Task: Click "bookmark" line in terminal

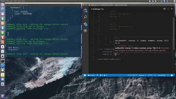Action: 17,7
